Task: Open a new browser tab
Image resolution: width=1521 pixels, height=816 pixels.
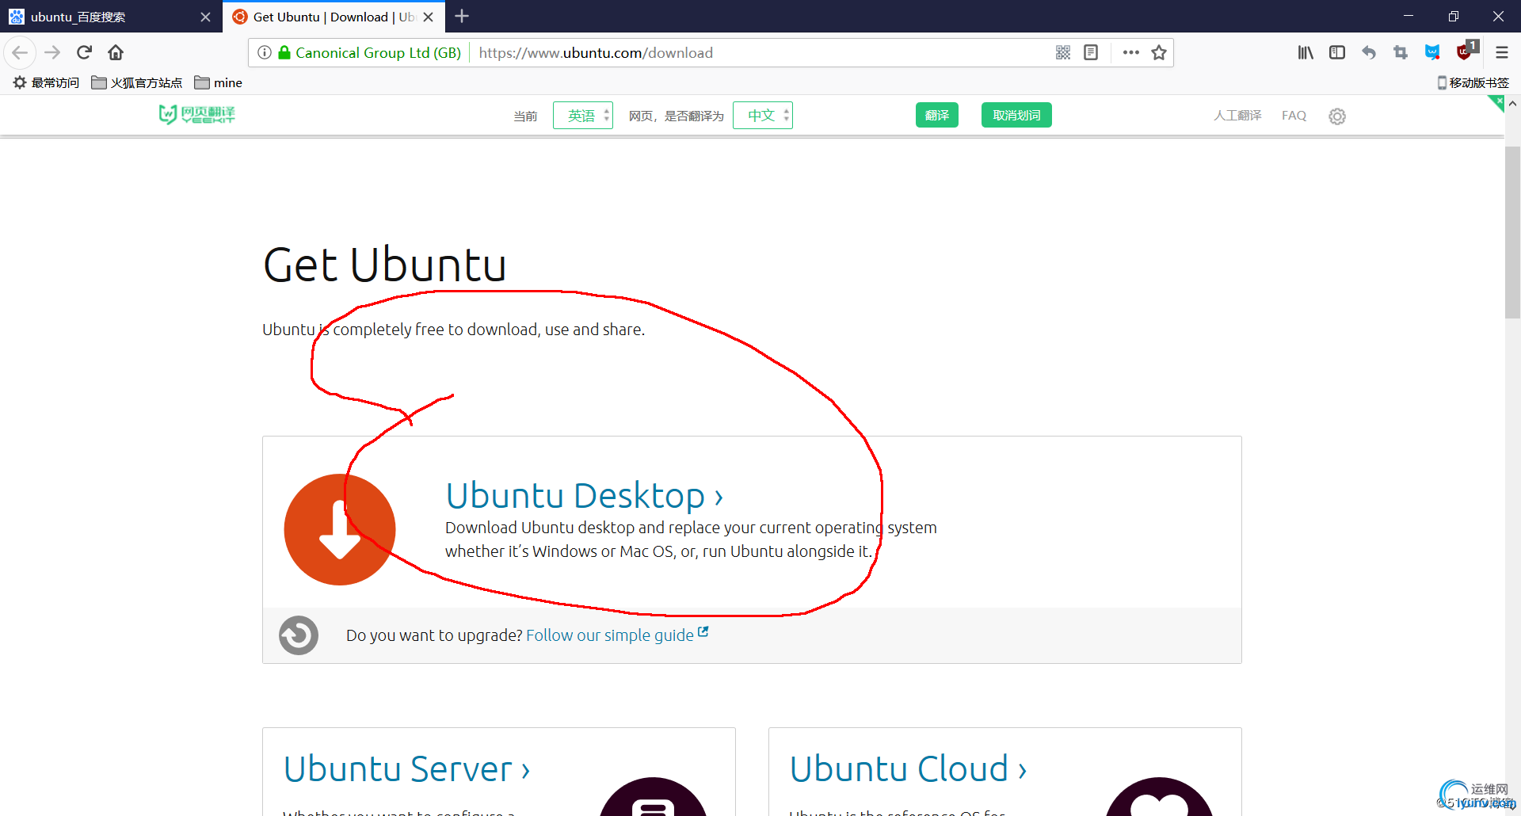Action: point(462,17)
